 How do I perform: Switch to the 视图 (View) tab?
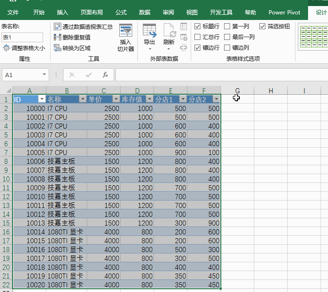192,13
